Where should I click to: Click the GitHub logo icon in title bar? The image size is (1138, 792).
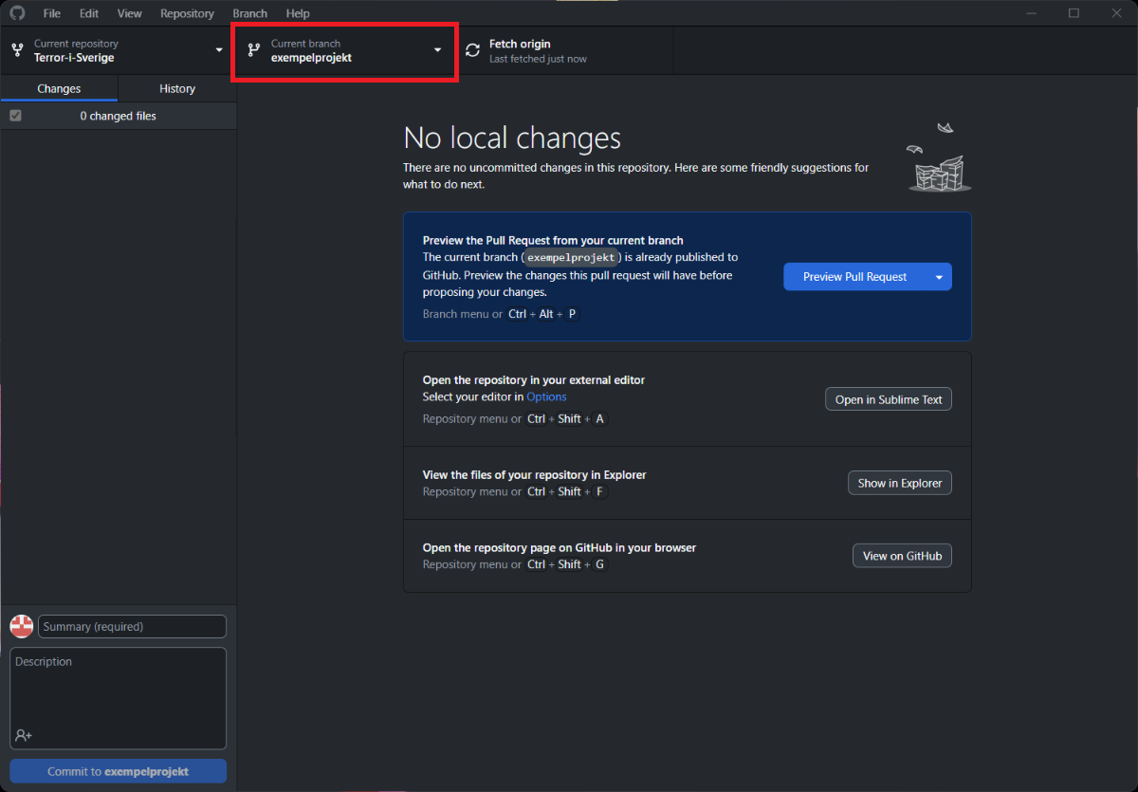17,13
